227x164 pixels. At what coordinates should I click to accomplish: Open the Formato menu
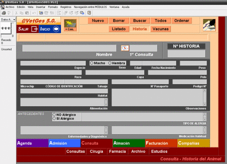tap(53, 7)
